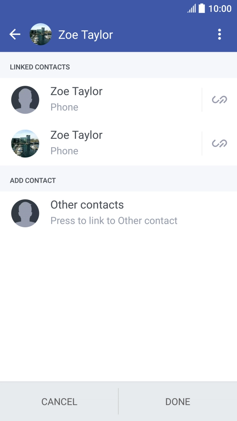
Task: Tap the signal strength icon in the status bar
Action: tap(192, 8)
